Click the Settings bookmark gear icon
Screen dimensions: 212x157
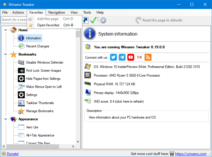(21, 95)
